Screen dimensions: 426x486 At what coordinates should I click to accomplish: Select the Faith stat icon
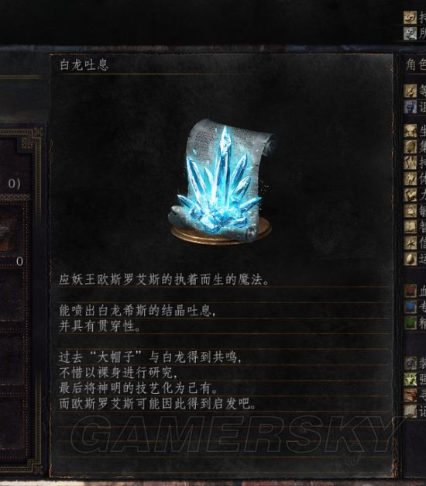click(x=411, y=243)
